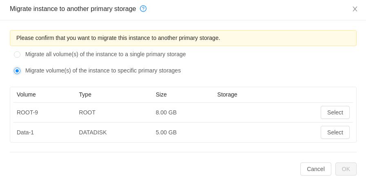Click the Volume column header

coord(26,94)
